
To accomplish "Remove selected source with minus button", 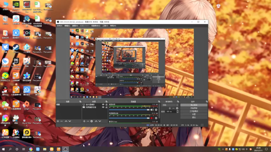I will [88, 121].
